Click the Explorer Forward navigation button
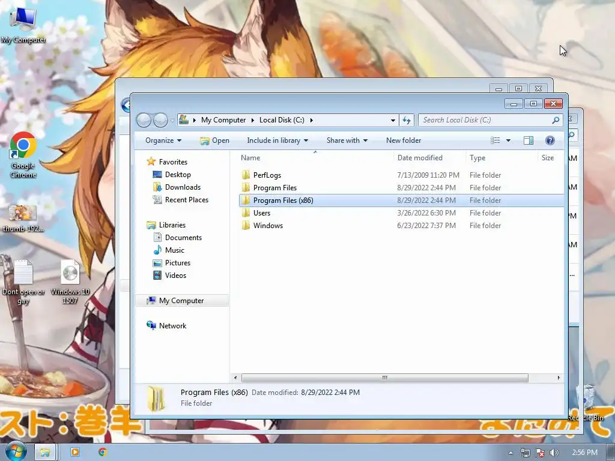 point(160,120)
